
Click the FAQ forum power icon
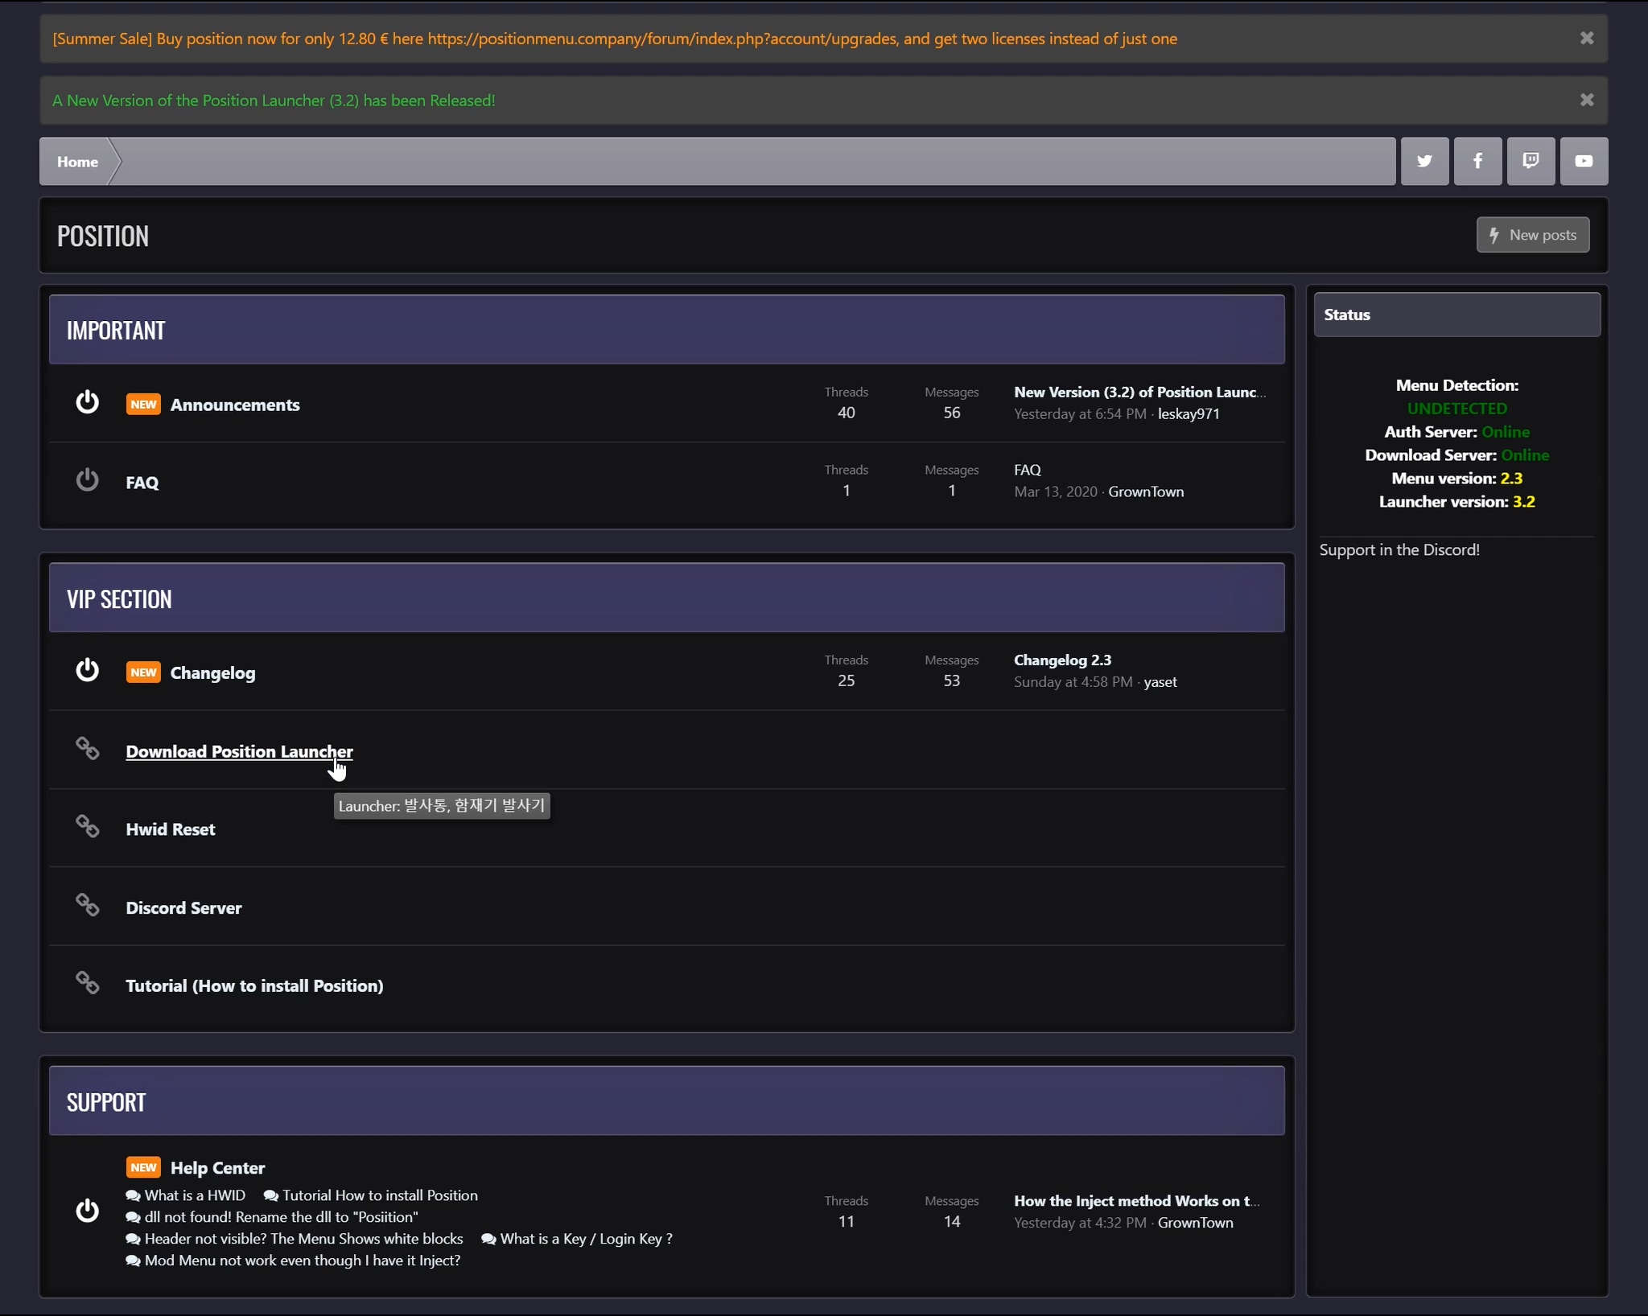87,480
